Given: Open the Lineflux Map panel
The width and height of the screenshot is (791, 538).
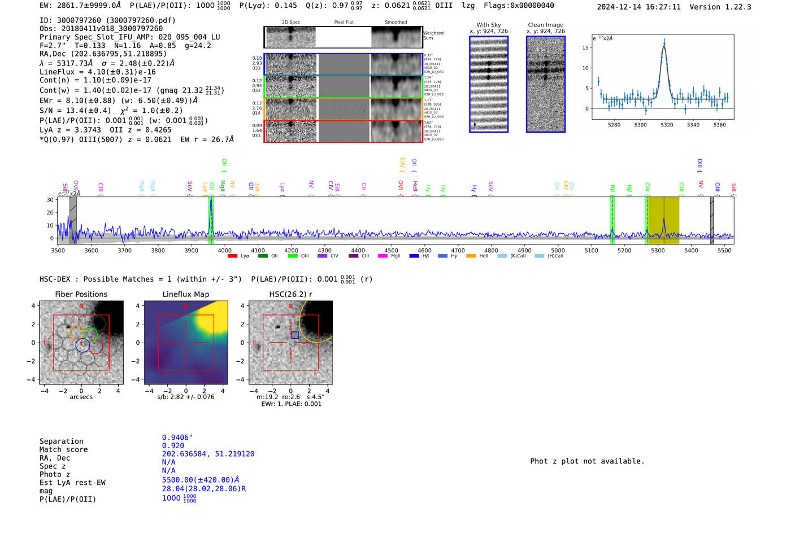Looking at the screenshot, I should (x=186, y=342).
